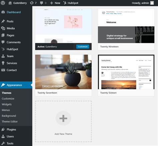
Task: Click the WordPress logo in admin bar
Action: (3, 3)
